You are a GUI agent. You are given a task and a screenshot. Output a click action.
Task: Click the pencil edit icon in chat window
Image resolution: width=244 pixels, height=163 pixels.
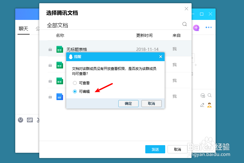pyautogui.click(x=202, y=105)
